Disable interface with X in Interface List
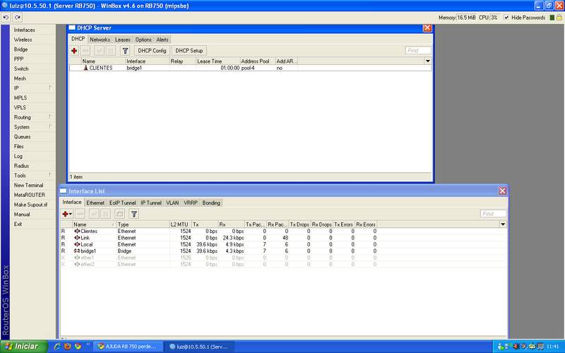The height and width of the screenshot is (353, 565). pos(105,214)
